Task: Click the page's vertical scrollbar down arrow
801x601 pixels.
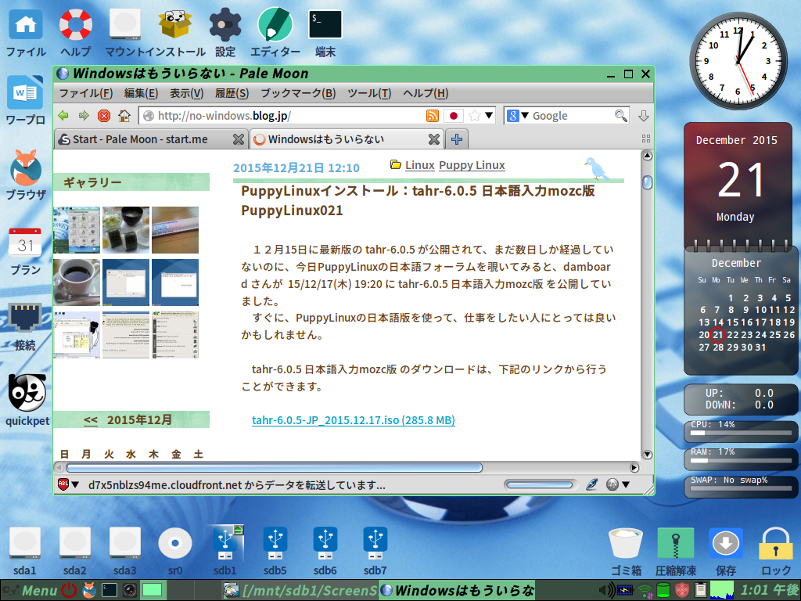Action: [647, 455]
